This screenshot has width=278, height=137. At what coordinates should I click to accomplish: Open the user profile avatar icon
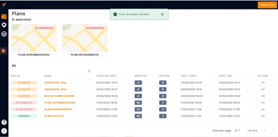[x=4, y=131]
